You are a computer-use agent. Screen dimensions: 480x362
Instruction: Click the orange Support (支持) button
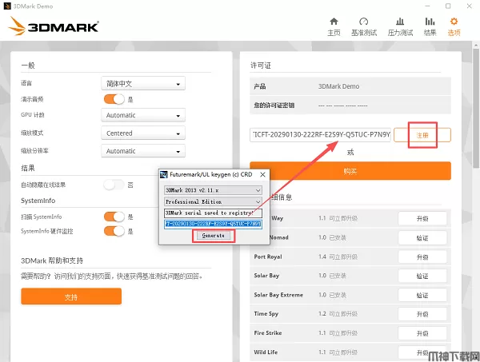click(71, 296)
